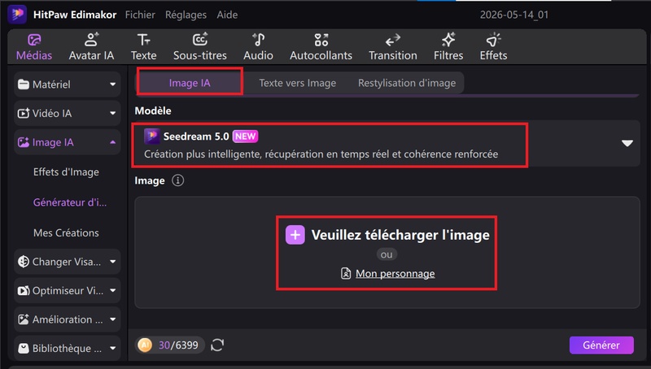Click the Générer button
The image size is (651, 369).
click(x=601, y=345)
